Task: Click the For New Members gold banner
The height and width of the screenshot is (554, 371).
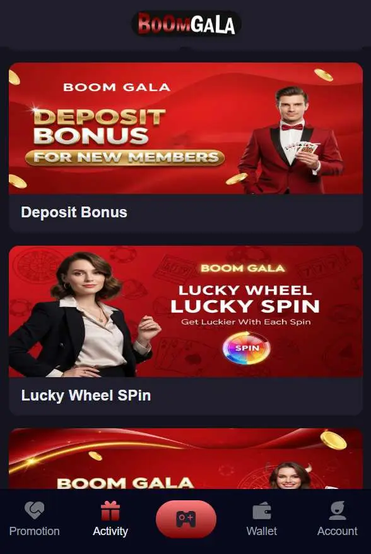Action: tap(125, 157)
